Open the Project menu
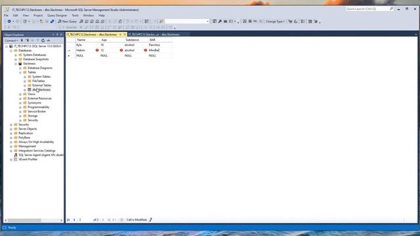Viewport: 420px width, 236px height. 38,16
